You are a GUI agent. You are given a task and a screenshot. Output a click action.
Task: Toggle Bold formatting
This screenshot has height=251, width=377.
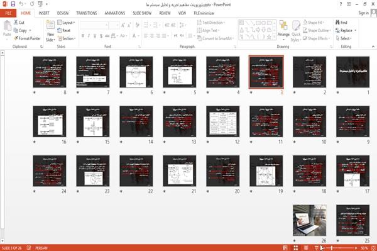[x=83, y=36]
